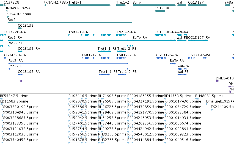234x144 pixels.
Task: Select the RH48081.5prime EST label
Action: click(209, 96)
